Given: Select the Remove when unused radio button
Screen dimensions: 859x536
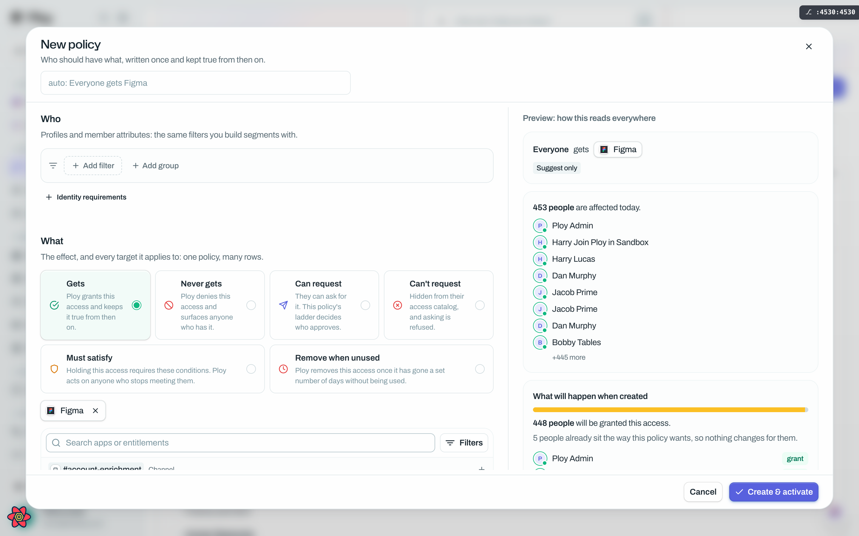Looking at the screenshot, I should click(x=480, y=369).
